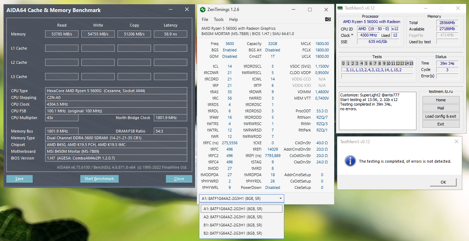This screenshot has height=241, width=469.
Task: Click the DRAM:FSB Ratio 54:3 field
Action: (170, 131)
